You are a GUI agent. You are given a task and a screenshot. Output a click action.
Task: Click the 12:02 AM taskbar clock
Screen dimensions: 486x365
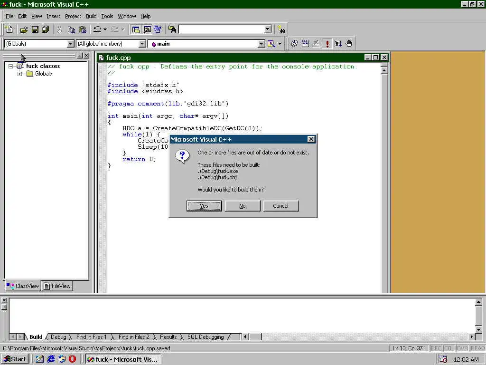[x=466, y=360]
